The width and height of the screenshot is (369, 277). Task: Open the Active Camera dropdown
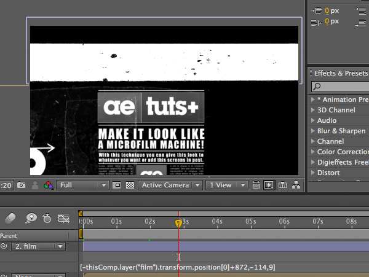click(170, 185)
